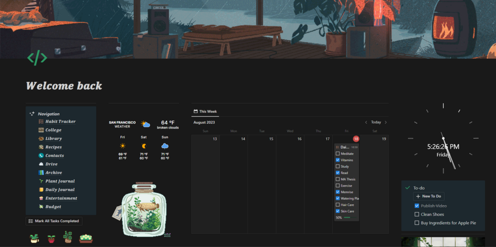The height and width of the screenshot is (247, 496).
Task: Click Saturday's moon forecast icon
Action: [x=144, y=146]
